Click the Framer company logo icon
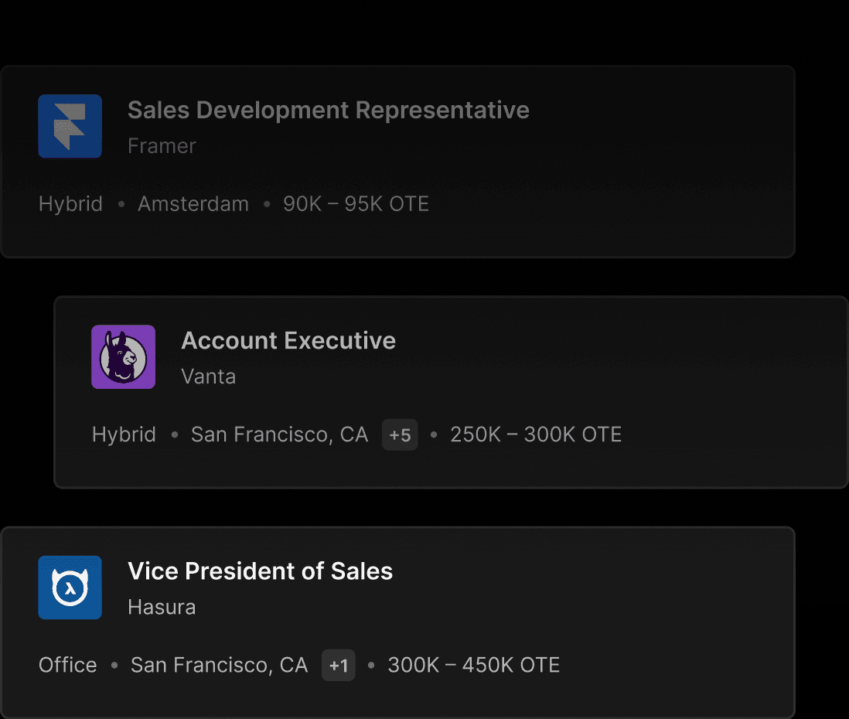The image size is (849, 719). pyautogui.click(x=70, y=126)
